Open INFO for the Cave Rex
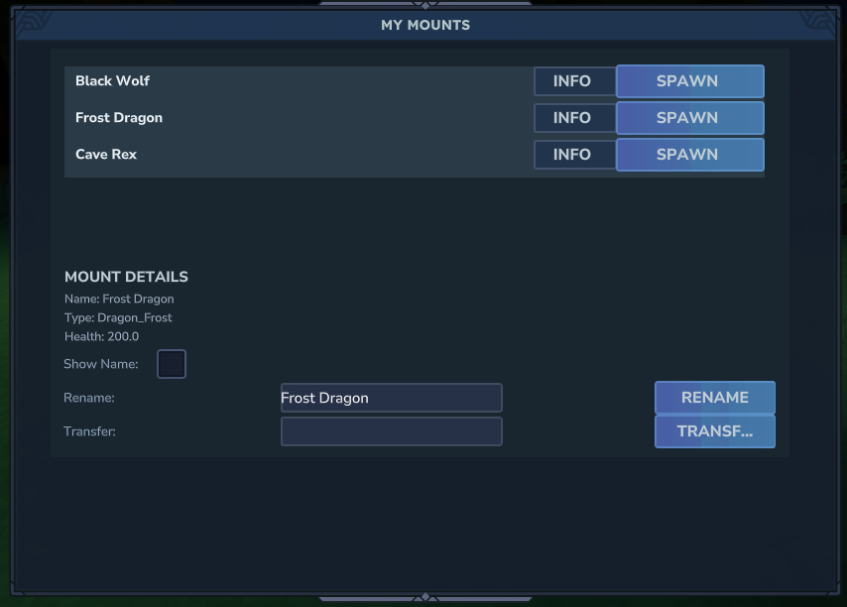This screenshot has width=847, height=607. (x=574, y=155)
